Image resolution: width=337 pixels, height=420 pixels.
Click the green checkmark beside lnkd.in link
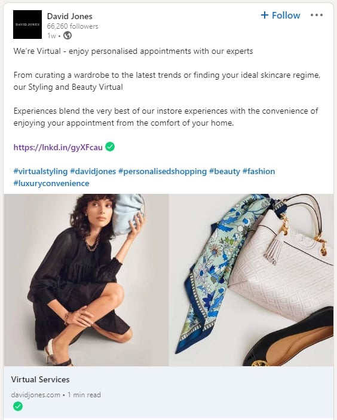(110, 147)
